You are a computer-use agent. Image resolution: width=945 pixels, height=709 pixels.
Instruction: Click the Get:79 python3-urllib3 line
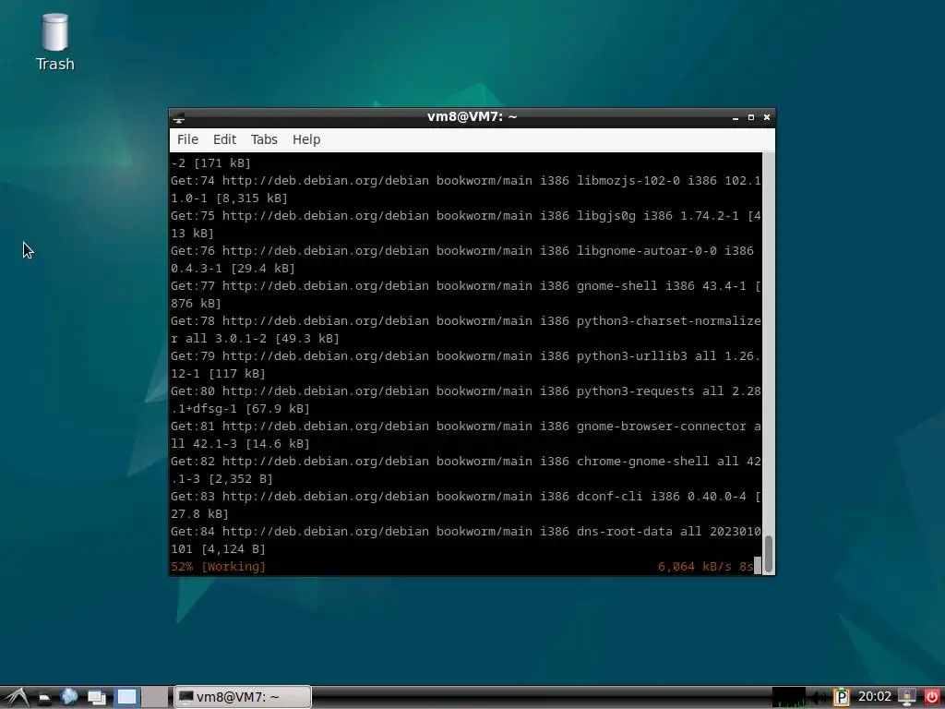[x=466, y=364]
